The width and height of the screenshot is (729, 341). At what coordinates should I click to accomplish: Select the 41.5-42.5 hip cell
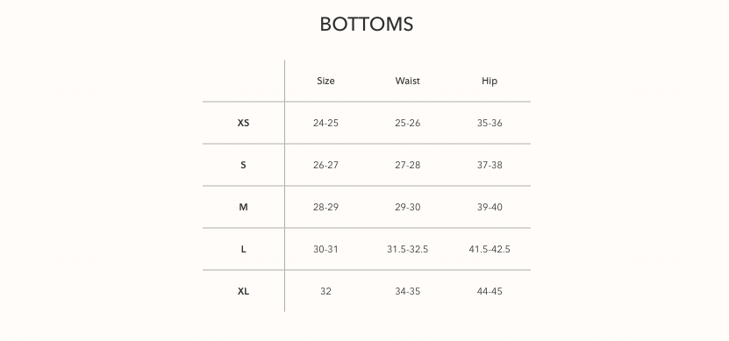pyautogui.click(x=490, y=250)
